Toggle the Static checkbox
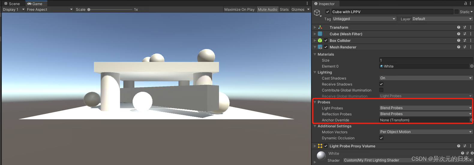474x165 pixels. click(x=457, y=12)
